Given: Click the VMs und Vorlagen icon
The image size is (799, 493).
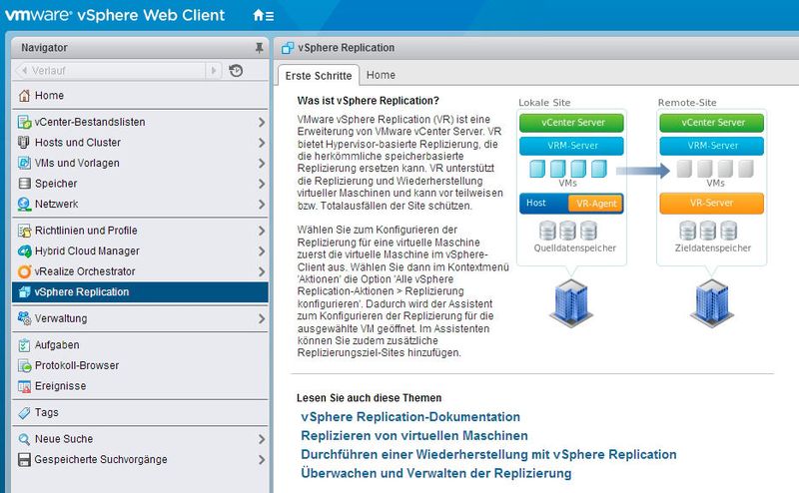Looking at the screenshot, I should 24,163.
